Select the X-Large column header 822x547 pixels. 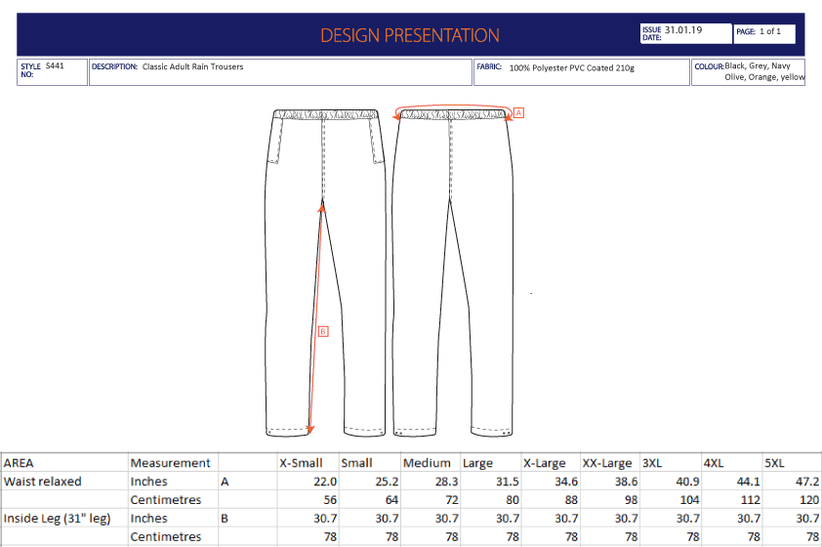[x=544, y=464]
